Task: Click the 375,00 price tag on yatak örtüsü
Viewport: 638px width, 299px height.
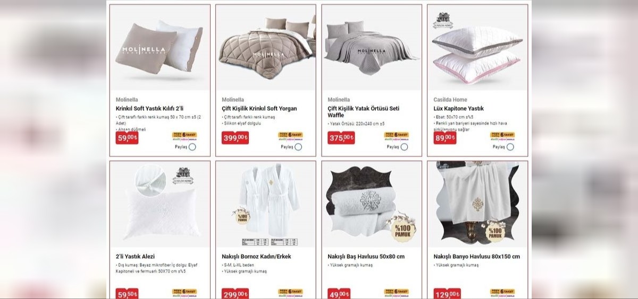Action: [341, 138]
